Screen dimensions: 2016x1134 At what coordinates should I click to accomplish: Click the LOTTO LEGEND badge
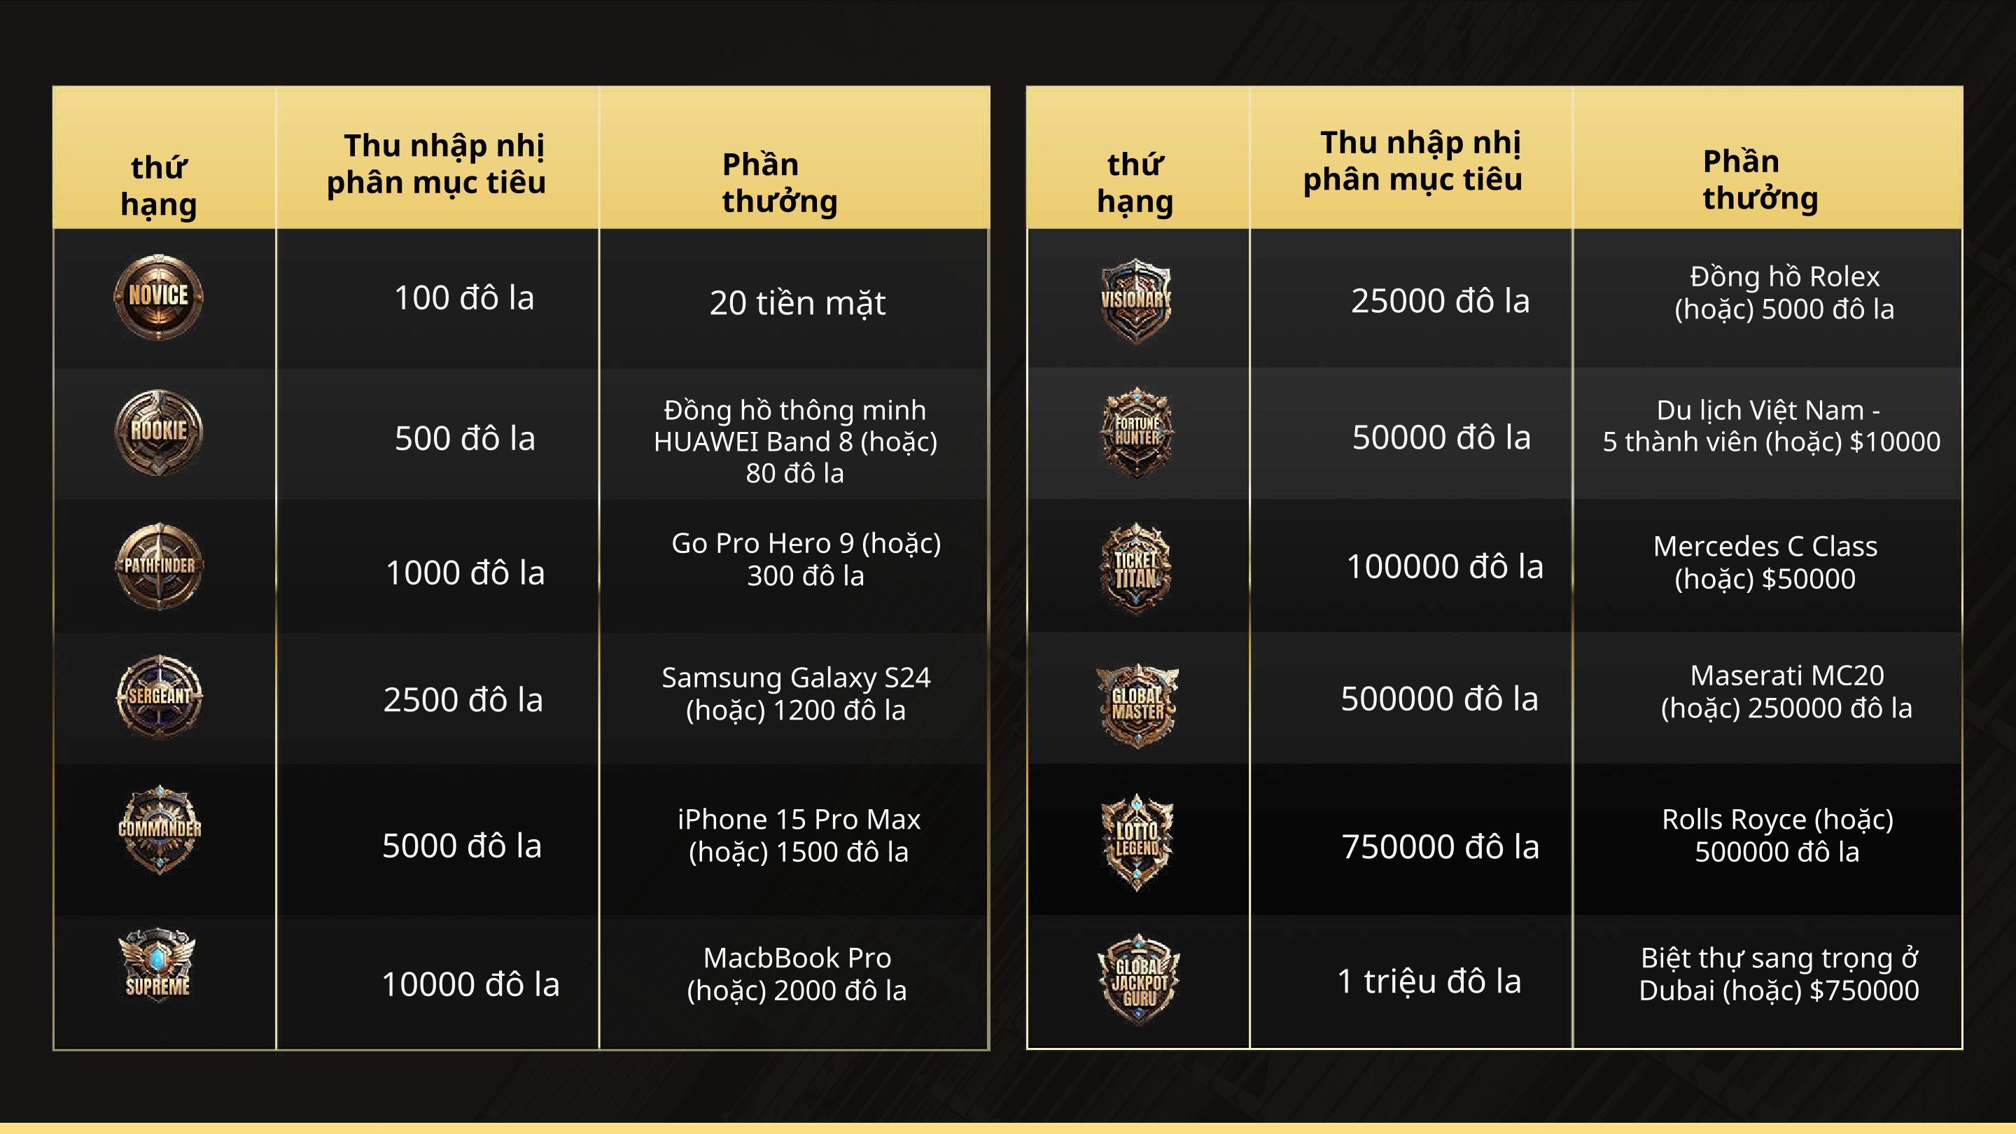pos(1137,841)
